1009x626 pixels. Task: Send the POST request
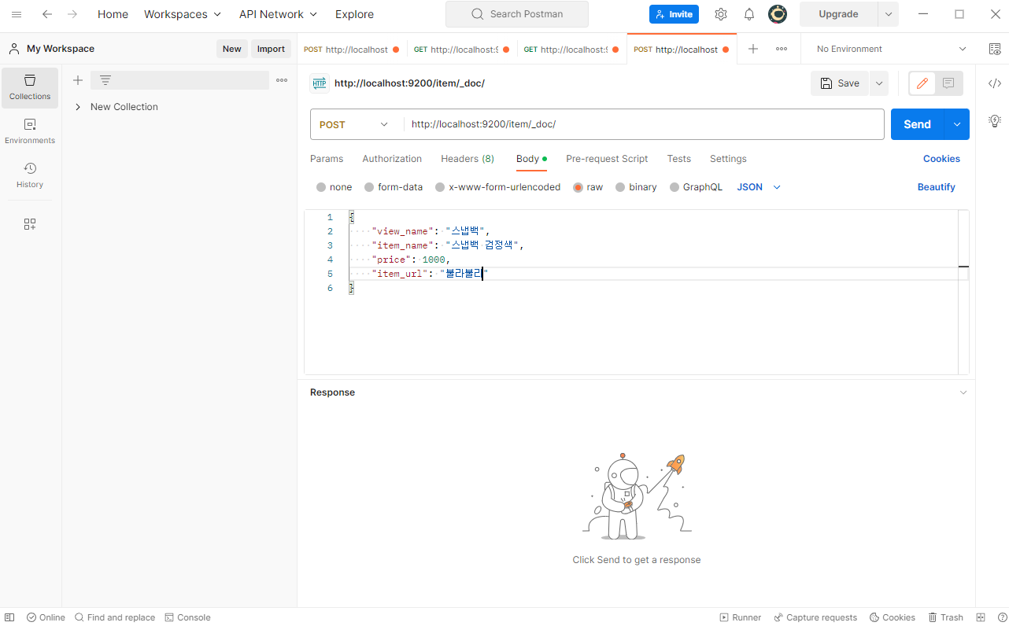coord(918,124)
